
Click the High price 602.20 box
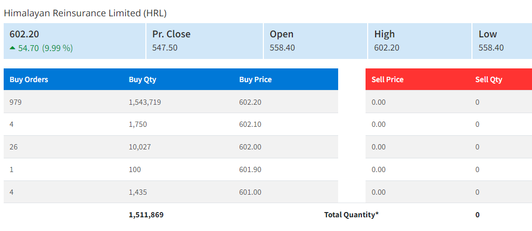419,41
